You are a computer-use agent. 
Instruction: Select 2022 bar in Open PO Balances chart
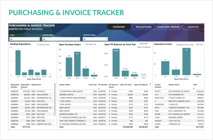134,75
